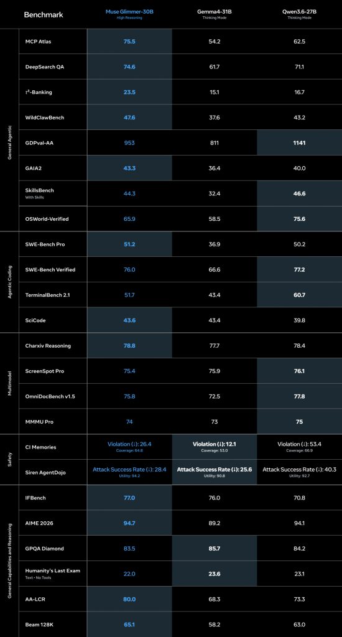Click the Muse Glimmer MCP Atlas score 75.5
Screen dimensions: 342x637
pyautogui.click(x=129, y=42)
